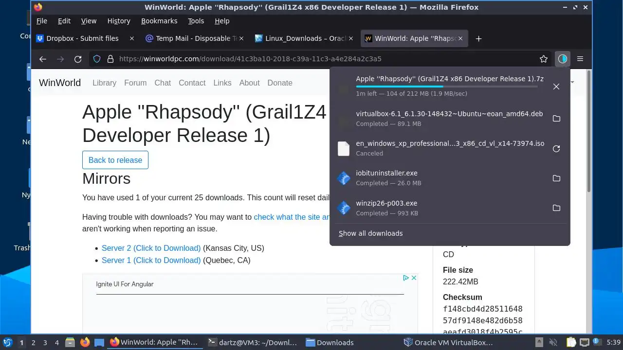623x350 pixels.
Task: Launch file manager from taskbar quick launch
Action: pyautogui.click(x=70, y=343)
